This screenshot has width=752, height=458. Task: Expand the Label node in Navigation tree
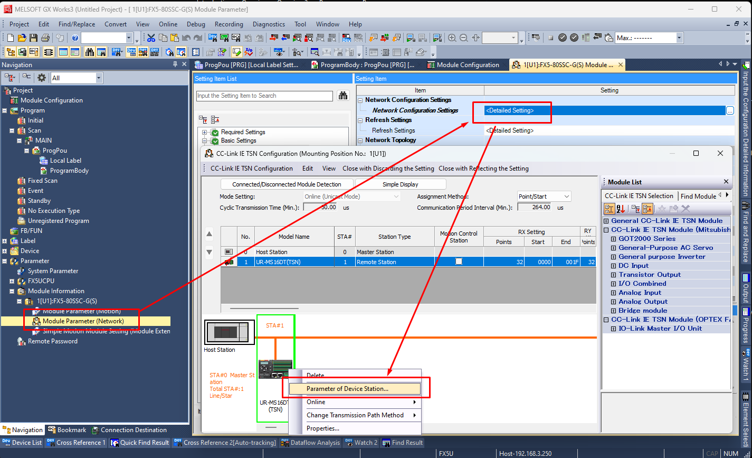5,241
